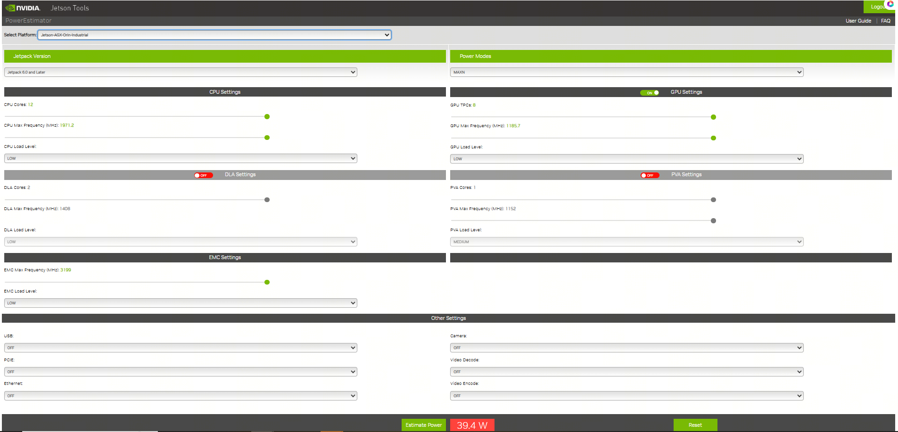
Task: Click the profile icon near Logout
Action: [x=890, y=4]
